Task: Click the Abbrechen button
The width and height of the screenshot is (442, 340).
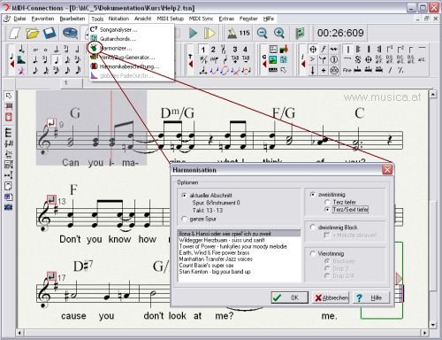Action: pyautogui.click(x=331, y=297)
